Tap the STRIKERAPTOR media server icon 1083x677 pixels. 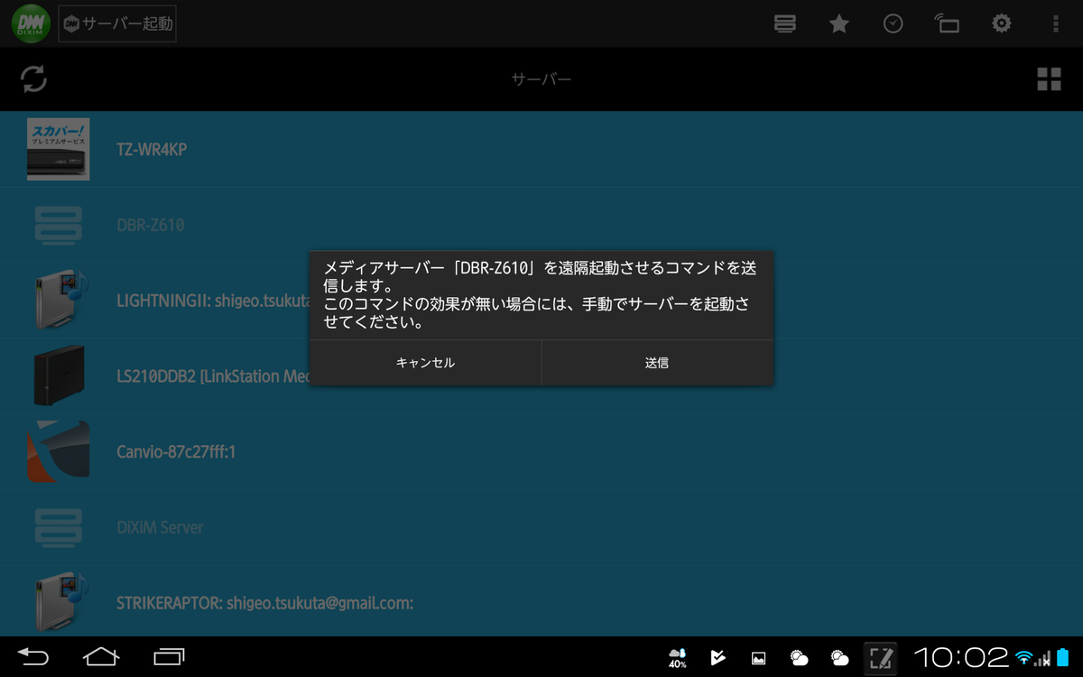pyautogui.click(x=60, y=602)
